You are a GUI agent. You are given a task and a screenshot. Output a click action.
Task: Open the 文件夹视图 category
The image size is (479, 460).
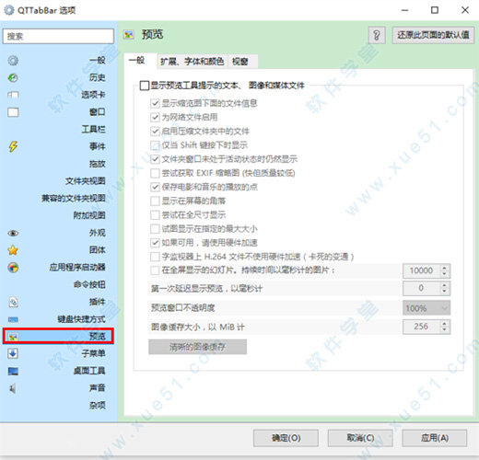86,181
